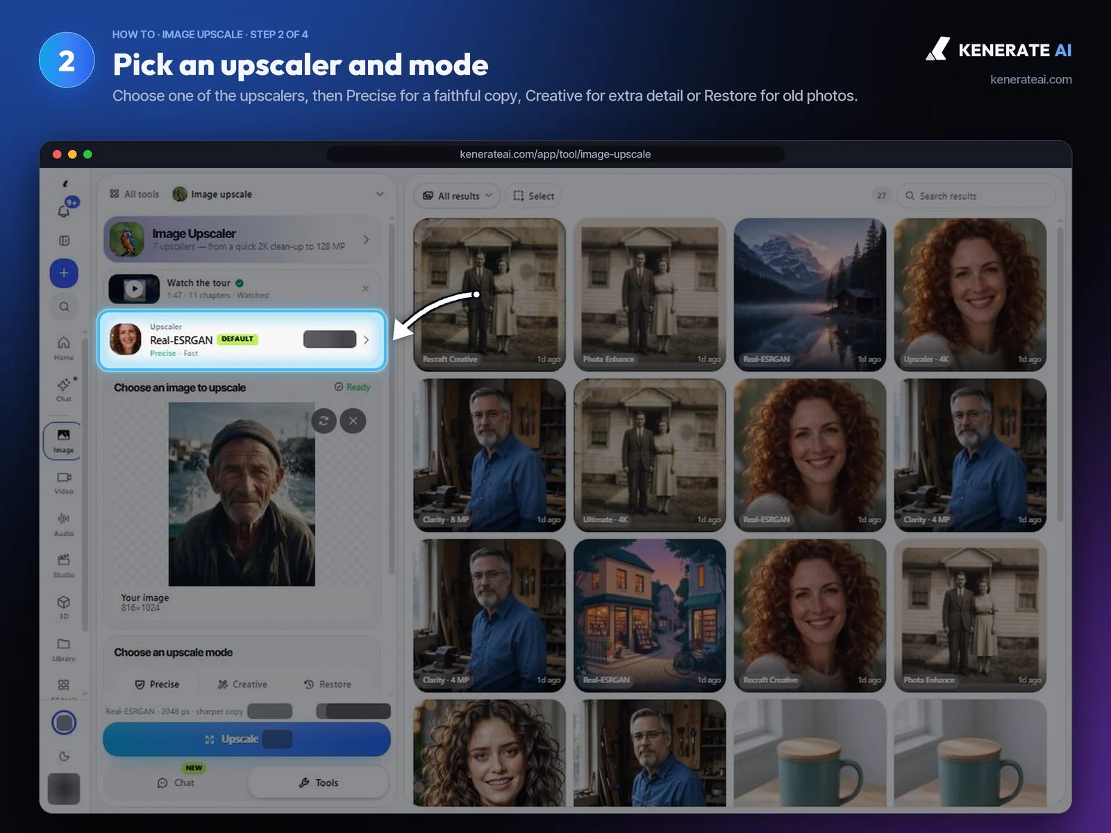Click the browser address bar URL

555,154
